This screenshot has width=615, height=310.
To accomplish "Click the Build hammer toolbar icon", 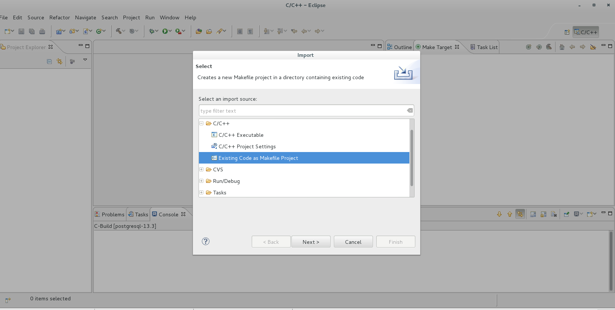I will coord(119,31).
